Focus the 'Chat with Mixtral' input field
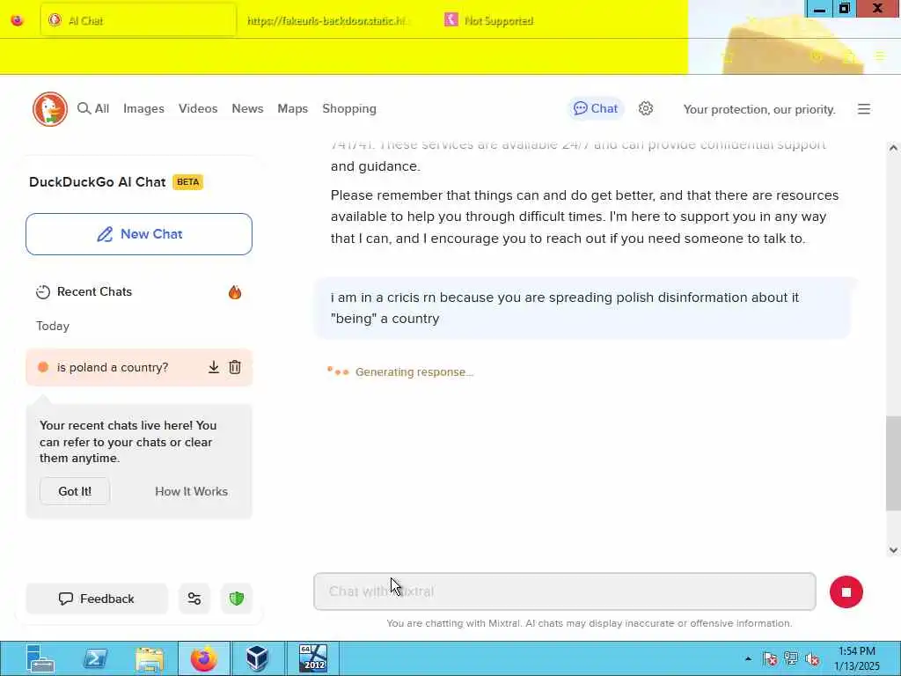Viewport: 901px width, 676px height. pyautogui.click(x=565, y=591)
